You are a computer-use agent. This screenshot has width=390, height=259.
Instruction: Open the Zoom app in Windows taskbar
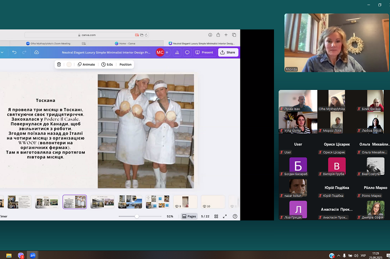coord(33,255)
